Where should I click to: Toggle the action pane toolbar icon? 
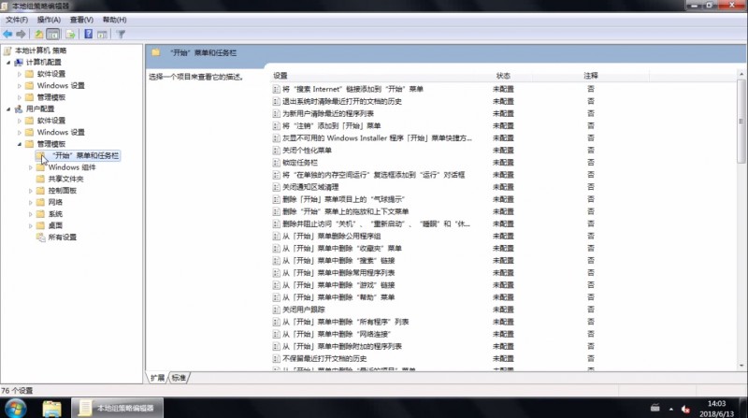[102, 34]
